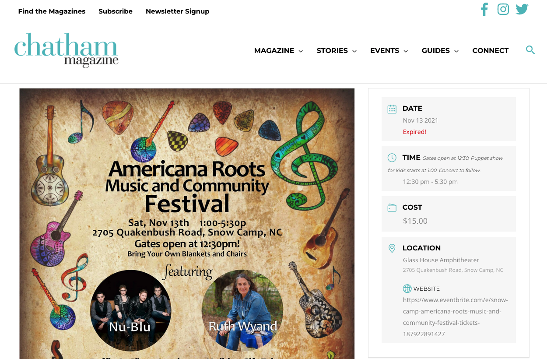Open the Subscribe link
This screenshot has width=547, height=359.
[x=116, y=11]
